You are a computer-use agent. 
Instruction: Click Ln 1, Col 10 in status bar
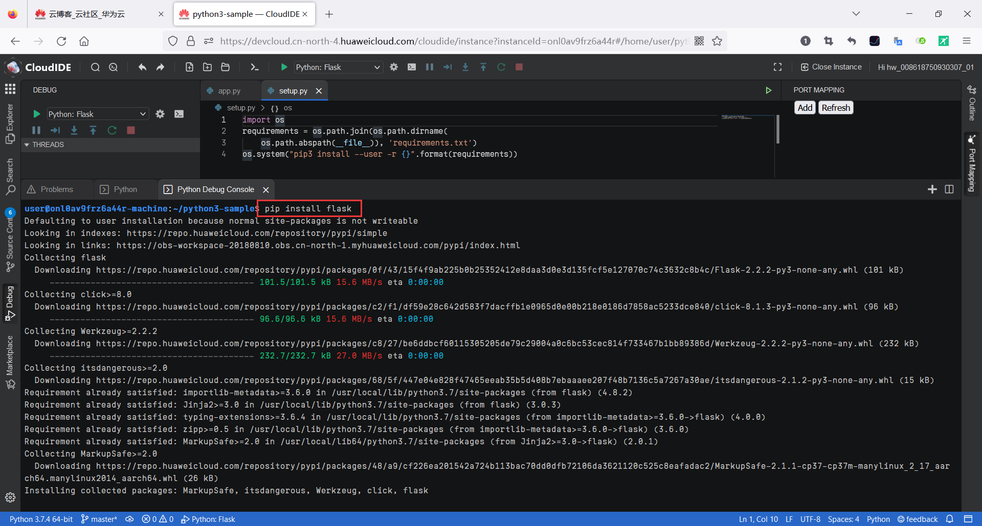point(758,519)
